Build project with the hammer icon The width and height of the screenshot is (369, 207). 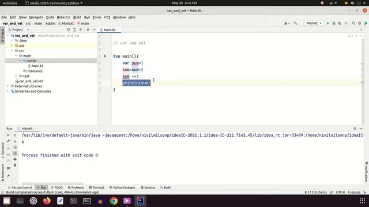(x=296, y=23)
